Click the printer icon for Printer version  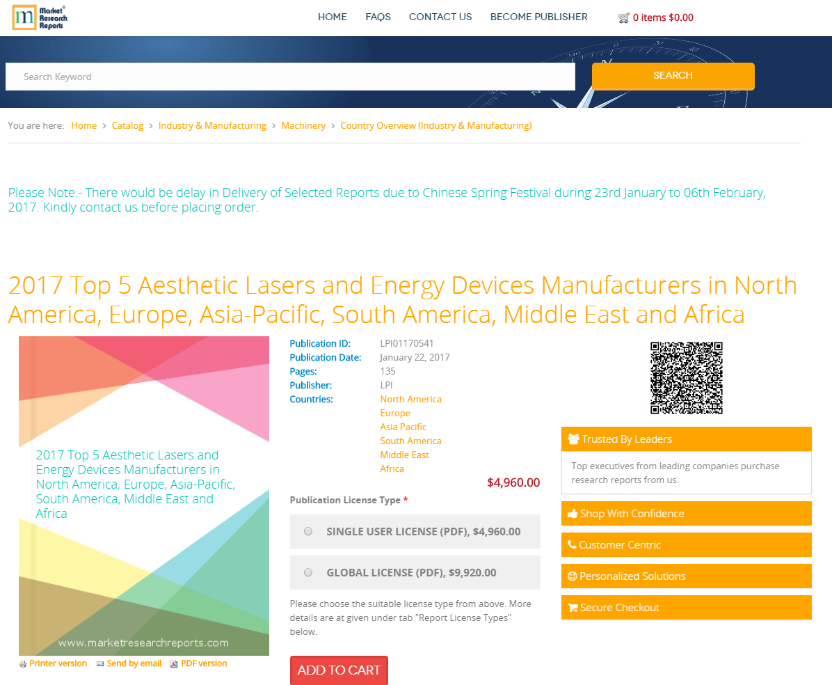(x=23, y=663)
